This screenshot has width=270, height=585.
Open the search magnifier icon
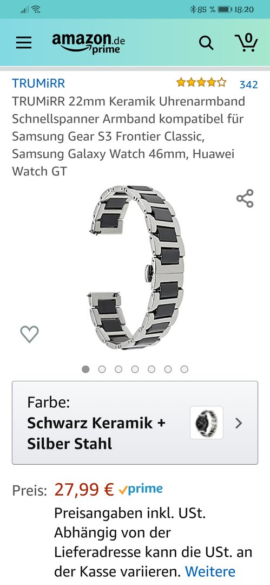click(x=206, y=43)
